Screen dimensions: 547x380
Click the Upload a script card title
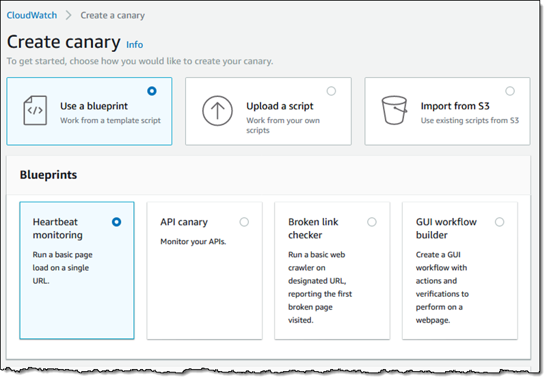280,106
